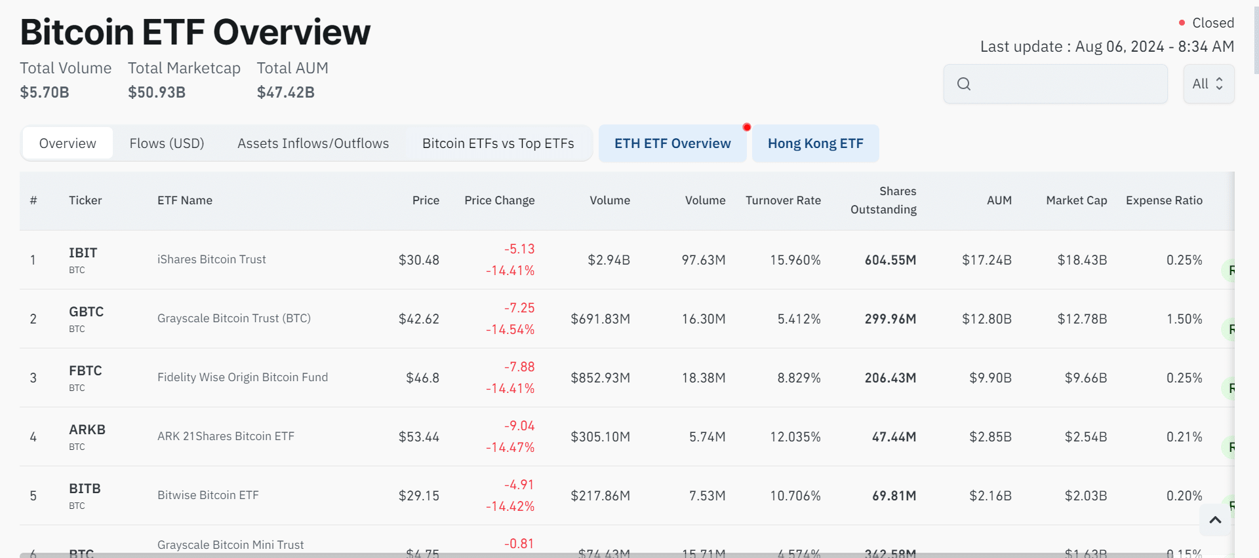The image size is (1259, 558).
Task: Open the FBTC ticker link
Action: pos(85,371)
